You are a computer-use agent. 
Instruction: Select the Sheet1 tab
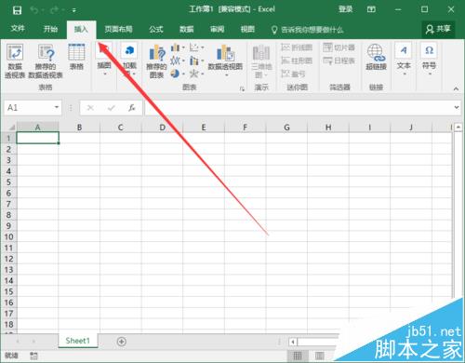[78, 341]
